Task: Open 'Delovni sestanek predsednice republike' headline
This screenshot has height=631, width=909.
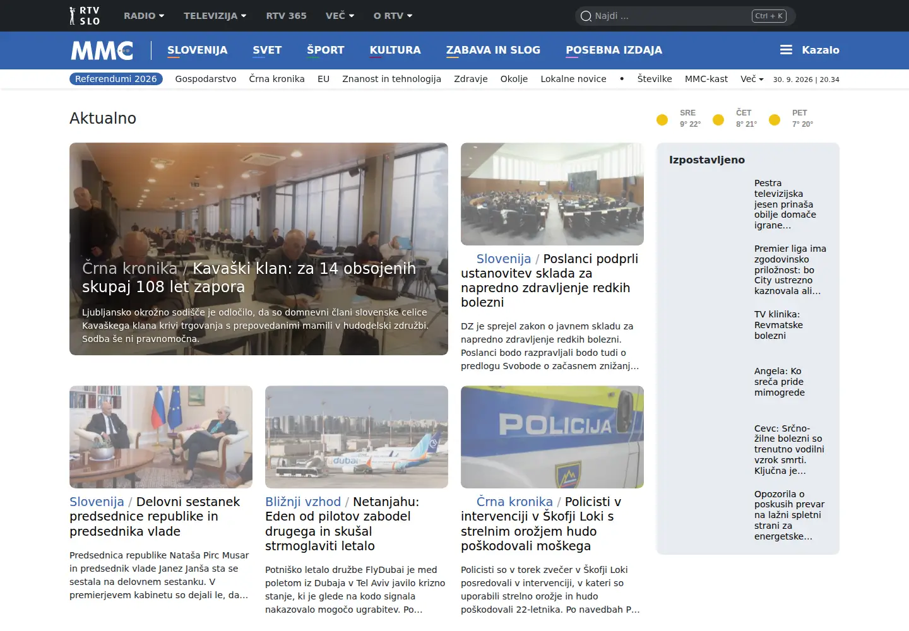Action: click(155, 517)
